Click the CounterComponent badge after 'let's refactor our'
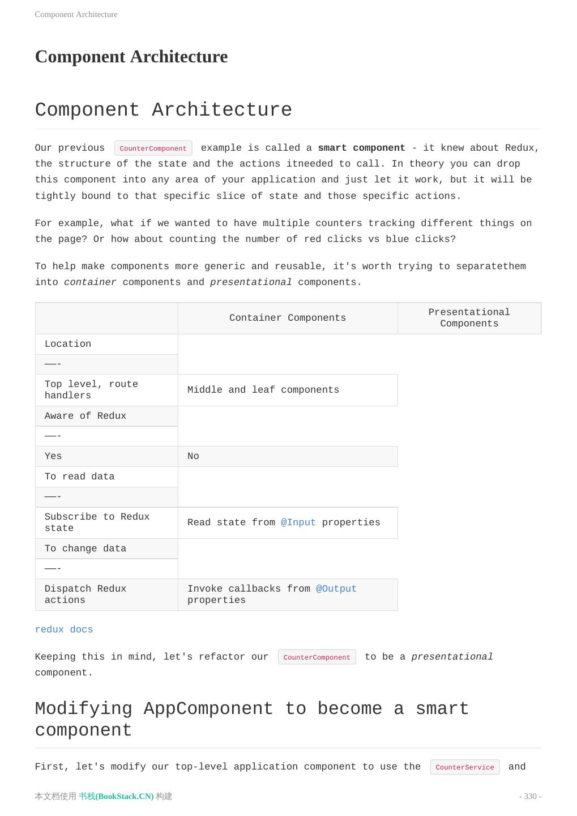Image resolution: width=577 pixels, height=816 pixels. (317, 657)
